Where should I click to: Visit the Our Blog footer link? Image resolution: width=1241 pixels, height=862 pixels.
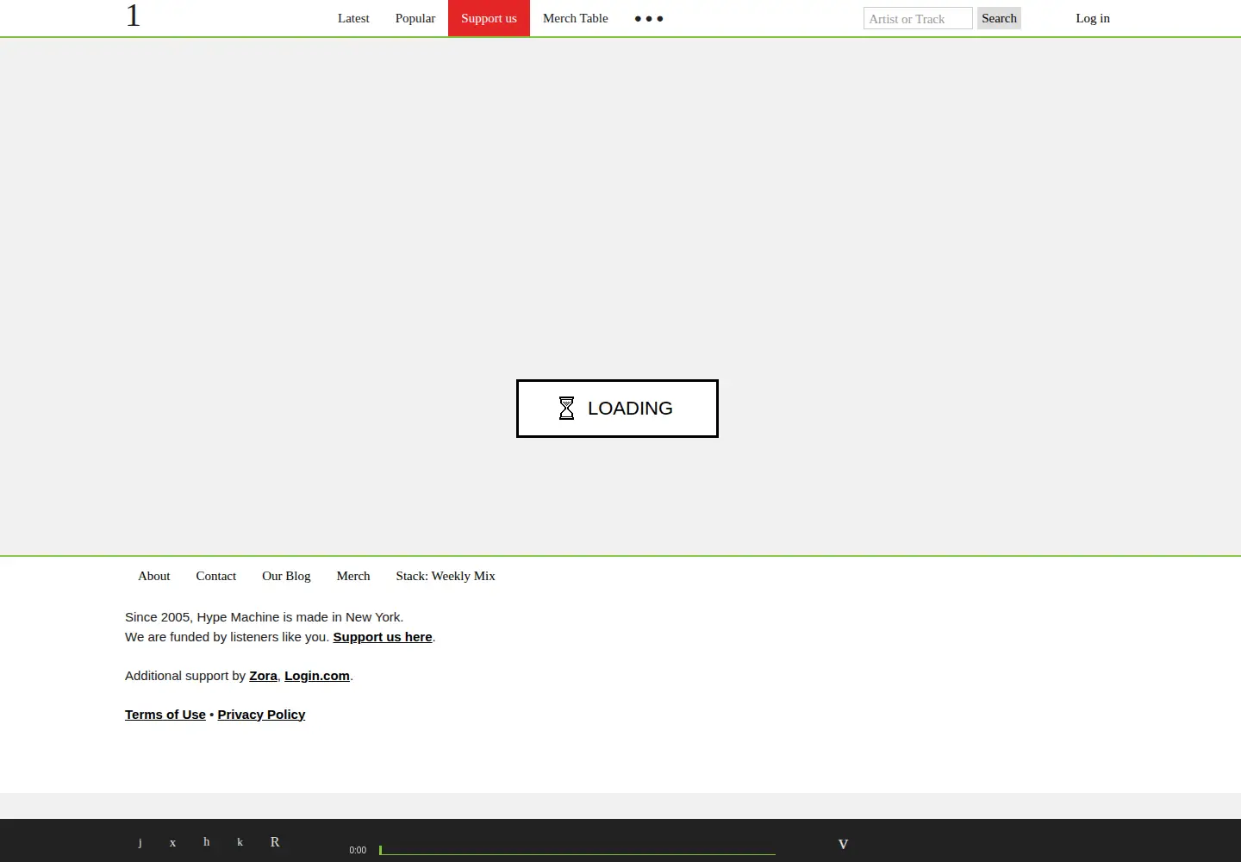click(x=286, y=576)
